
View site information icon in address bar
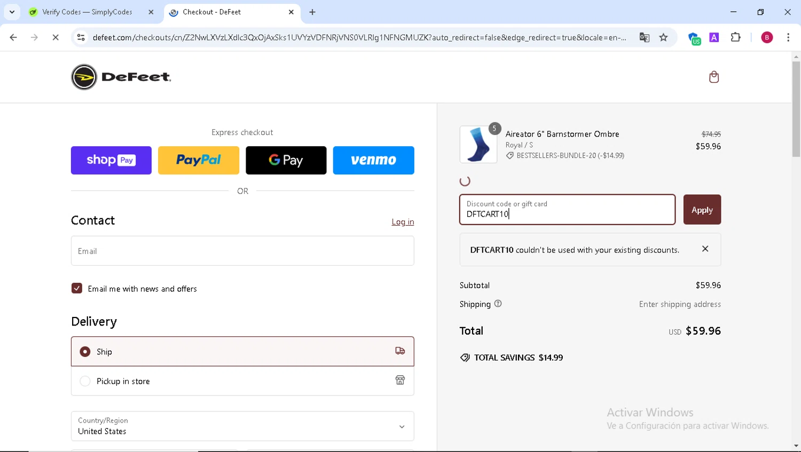pos(81,37)
